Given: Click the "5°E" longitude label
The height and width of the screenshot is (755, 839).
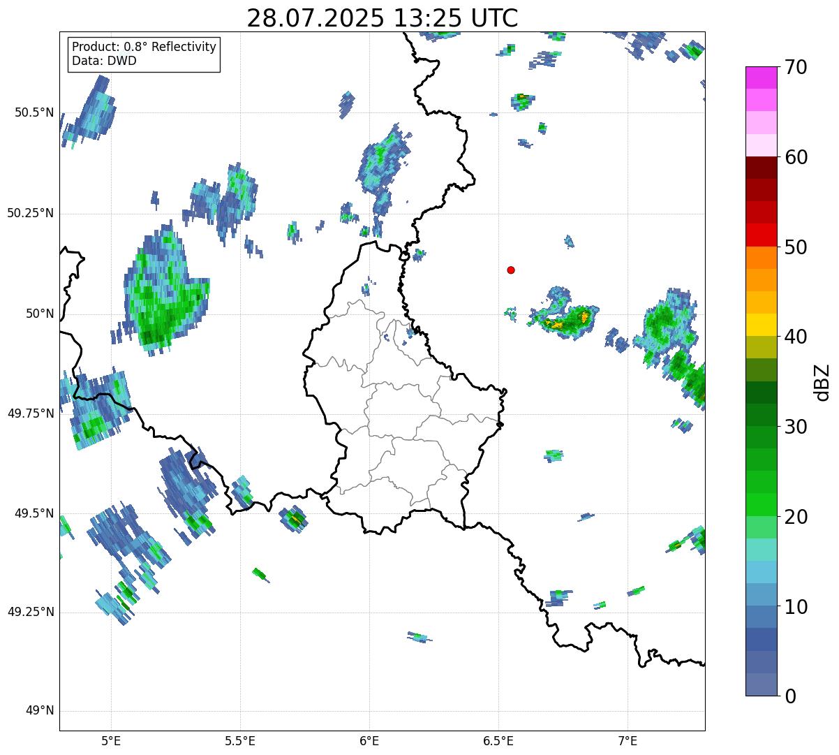Looking at the screenshot, I should point(111,740).
